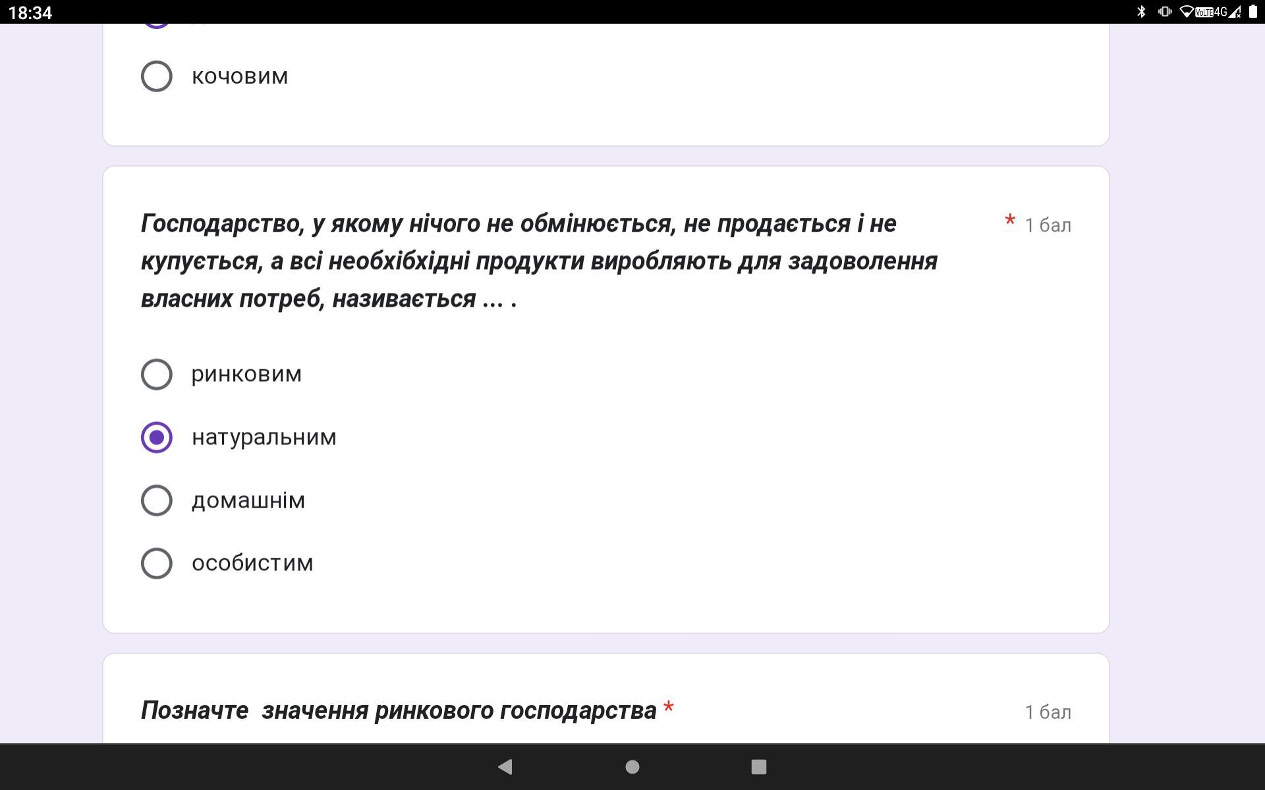Click the натуральним answer label text

point(264,437)
